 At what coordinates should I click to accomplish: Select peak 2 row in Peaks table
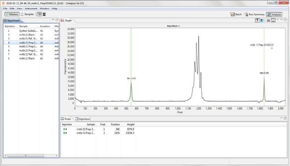pyautogui.click(x=103, y=133)
